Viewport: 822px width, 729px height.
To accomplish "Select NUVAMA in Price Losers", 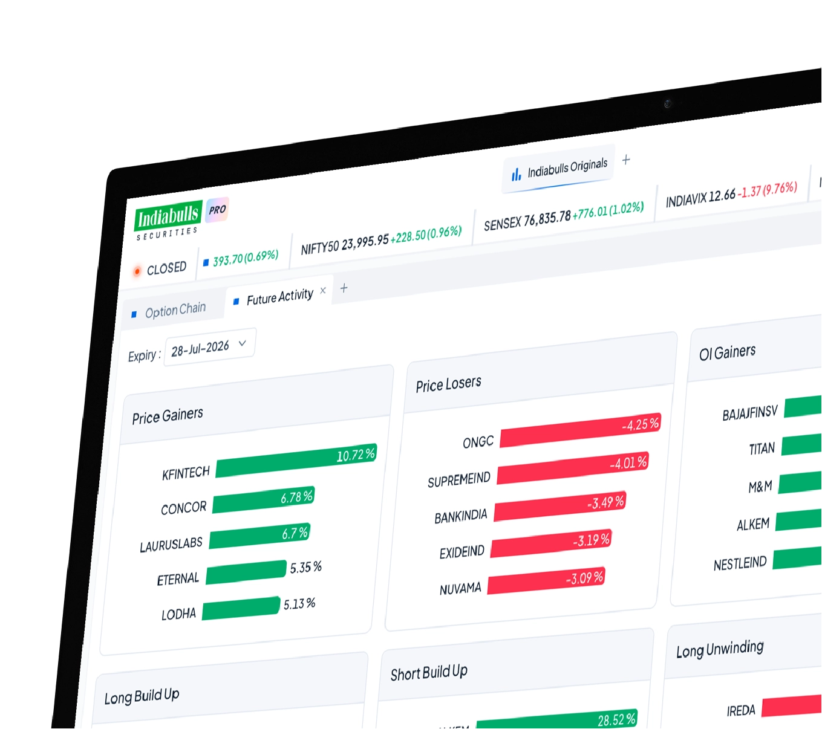I will (x=460, y=589).
